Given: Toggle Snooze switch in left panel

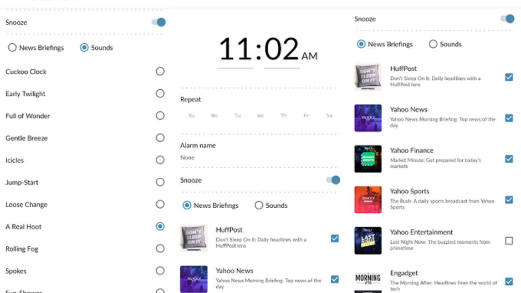Looking at the screenshot, I should pyautogui.click(x=159, y=22).
